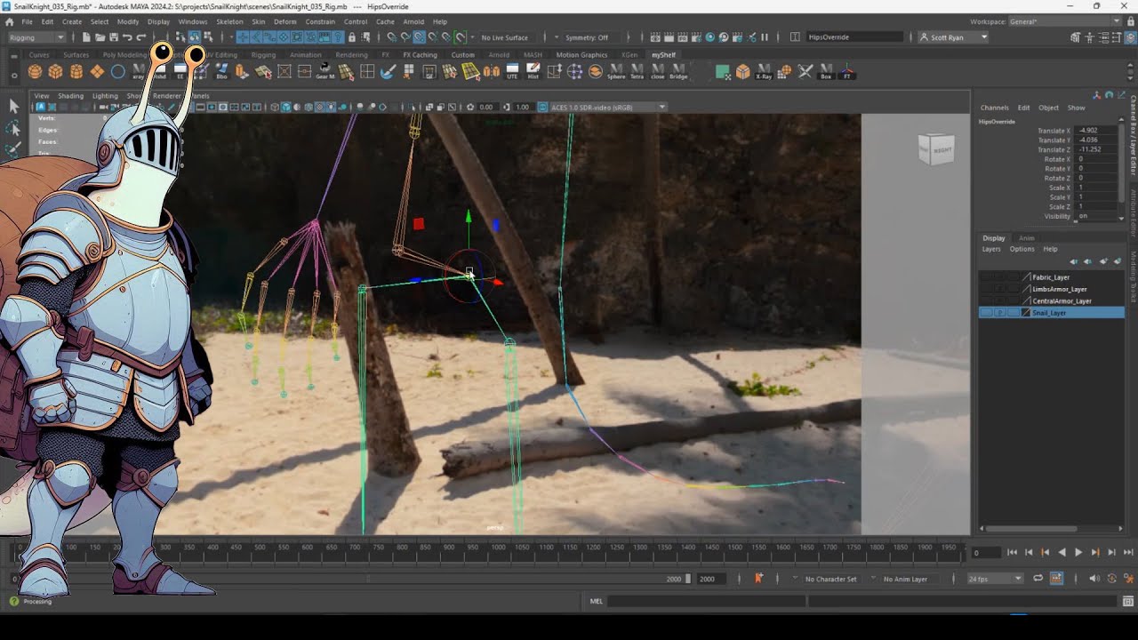Open the Rigging menu set dropdown
The height and width of the screenshot is (640, 1138).
coord(36,37)
